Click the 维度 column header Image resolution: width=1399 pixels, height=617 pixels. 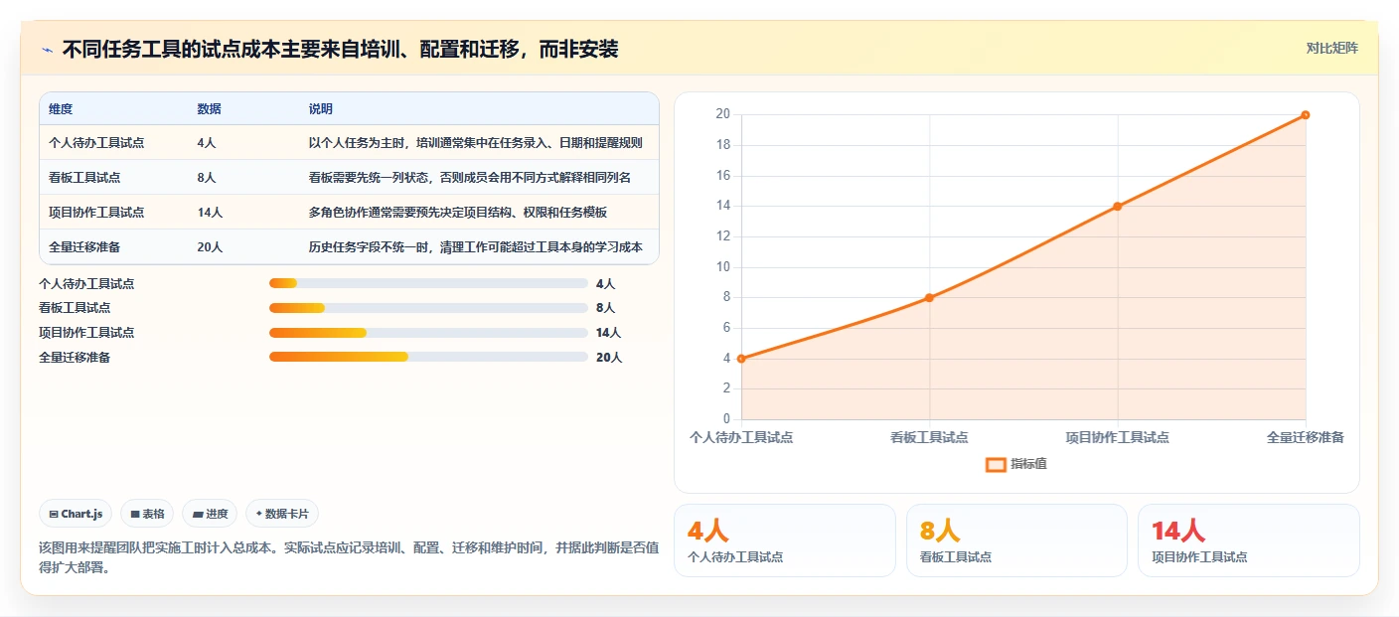coord(61,109)
